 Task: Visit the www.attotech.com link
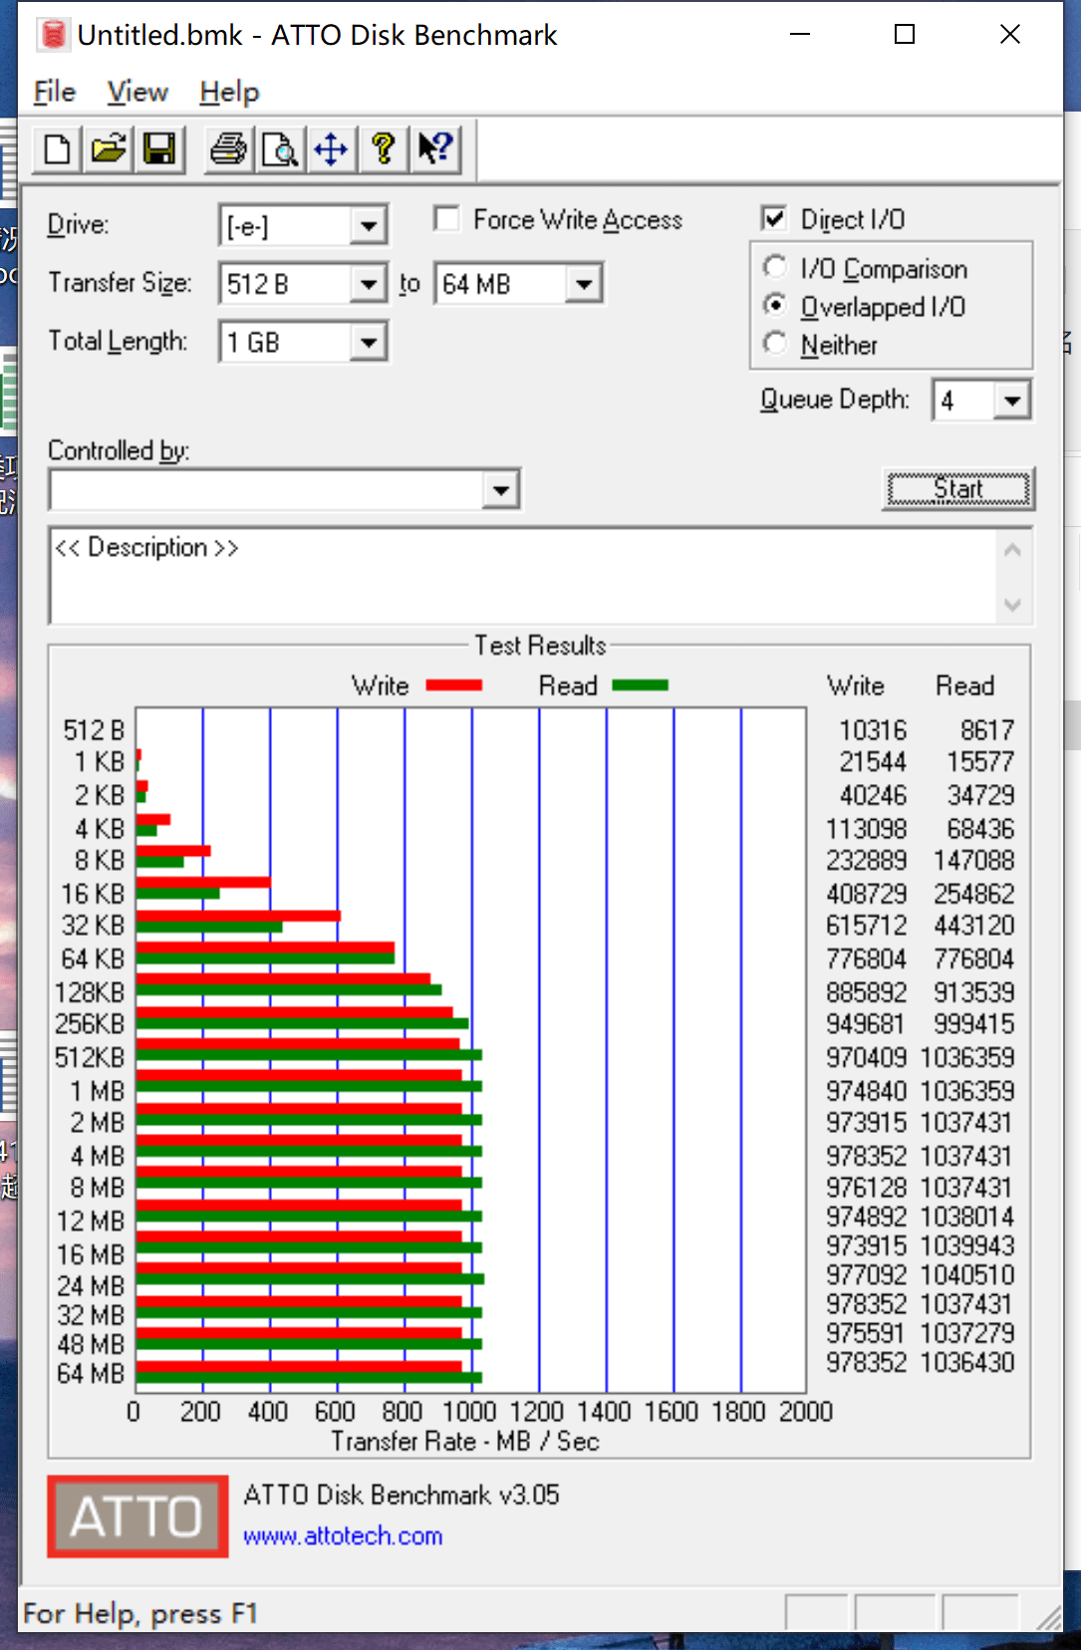point(343,1536)
